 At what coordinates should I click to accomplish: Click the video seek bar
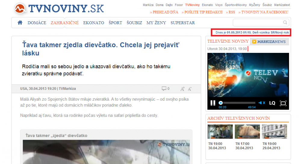pyautogui.click(x=237, y=103)
